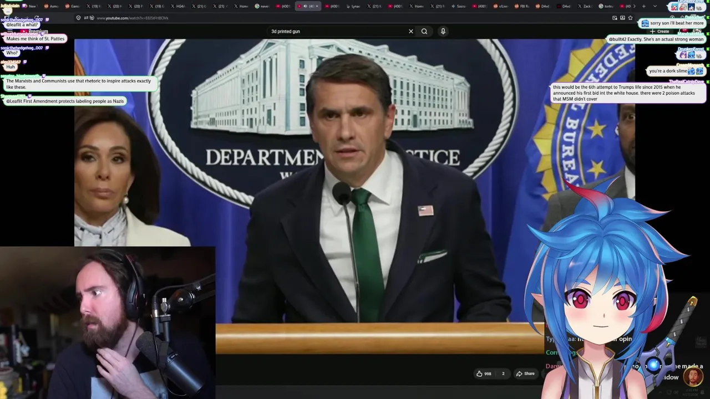Close the active playing YouTube tab
This screenshot has height=399, width=710.
tap(317, 6)
